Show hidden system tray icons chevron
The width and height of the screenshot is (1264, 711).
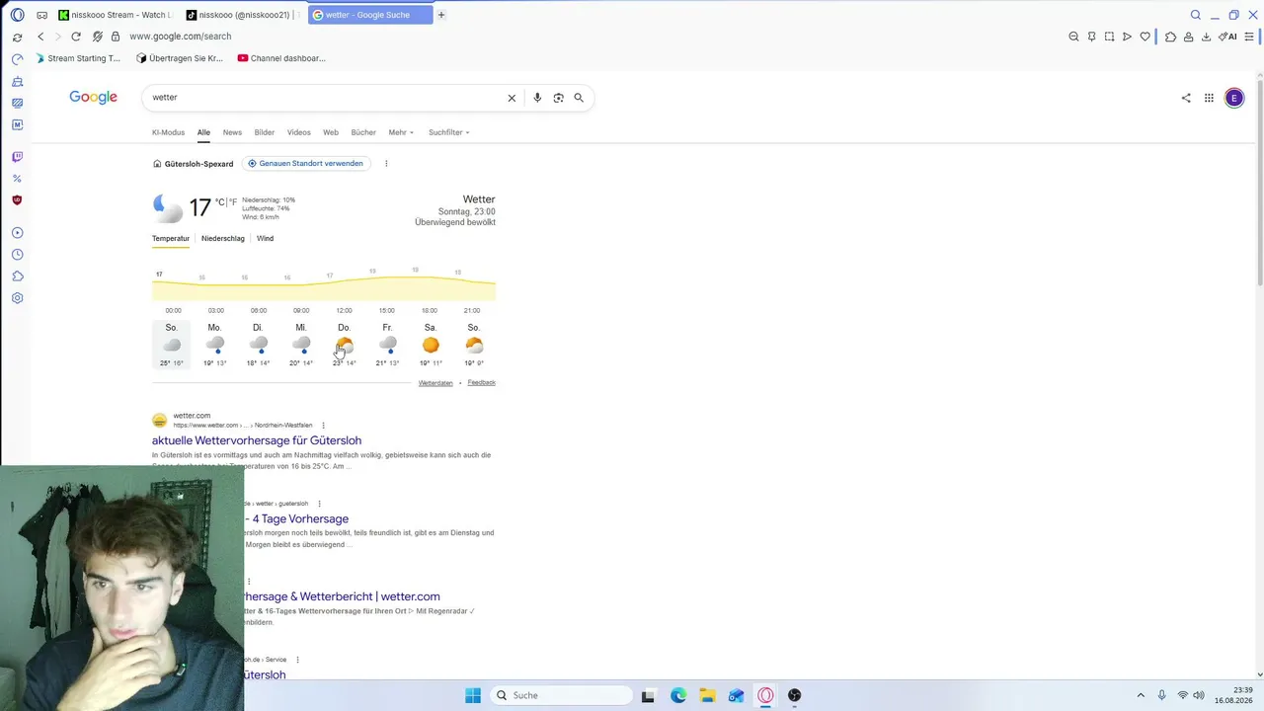click(x=1141, y=695)
